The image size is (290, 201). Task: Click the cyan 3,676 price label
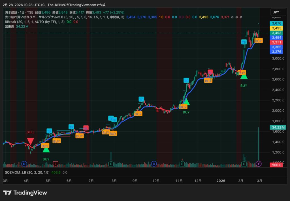[276, 23]
